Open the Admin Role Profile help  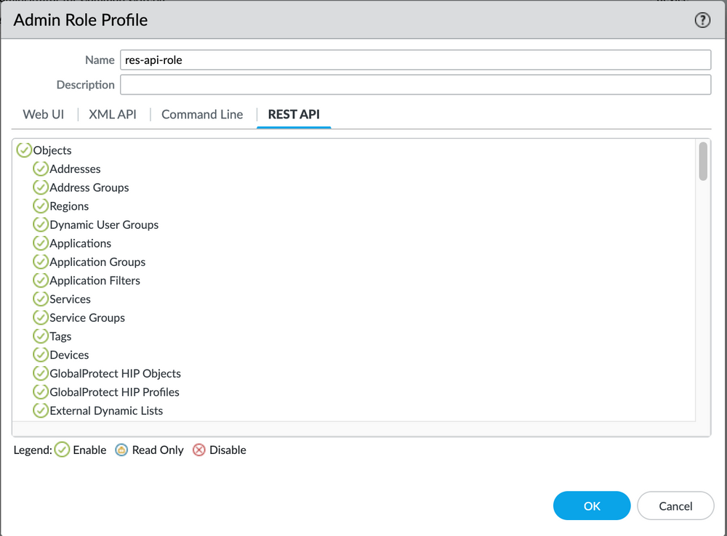click(702, 20)
